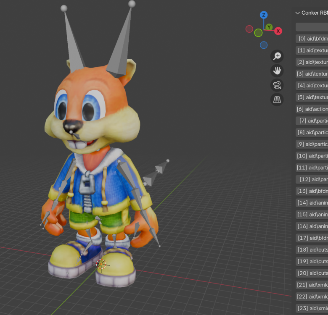This screenshot has height=315, width=328.
Task: Choose entry [15] aid\anim
Action: click(x=312, y=214)
